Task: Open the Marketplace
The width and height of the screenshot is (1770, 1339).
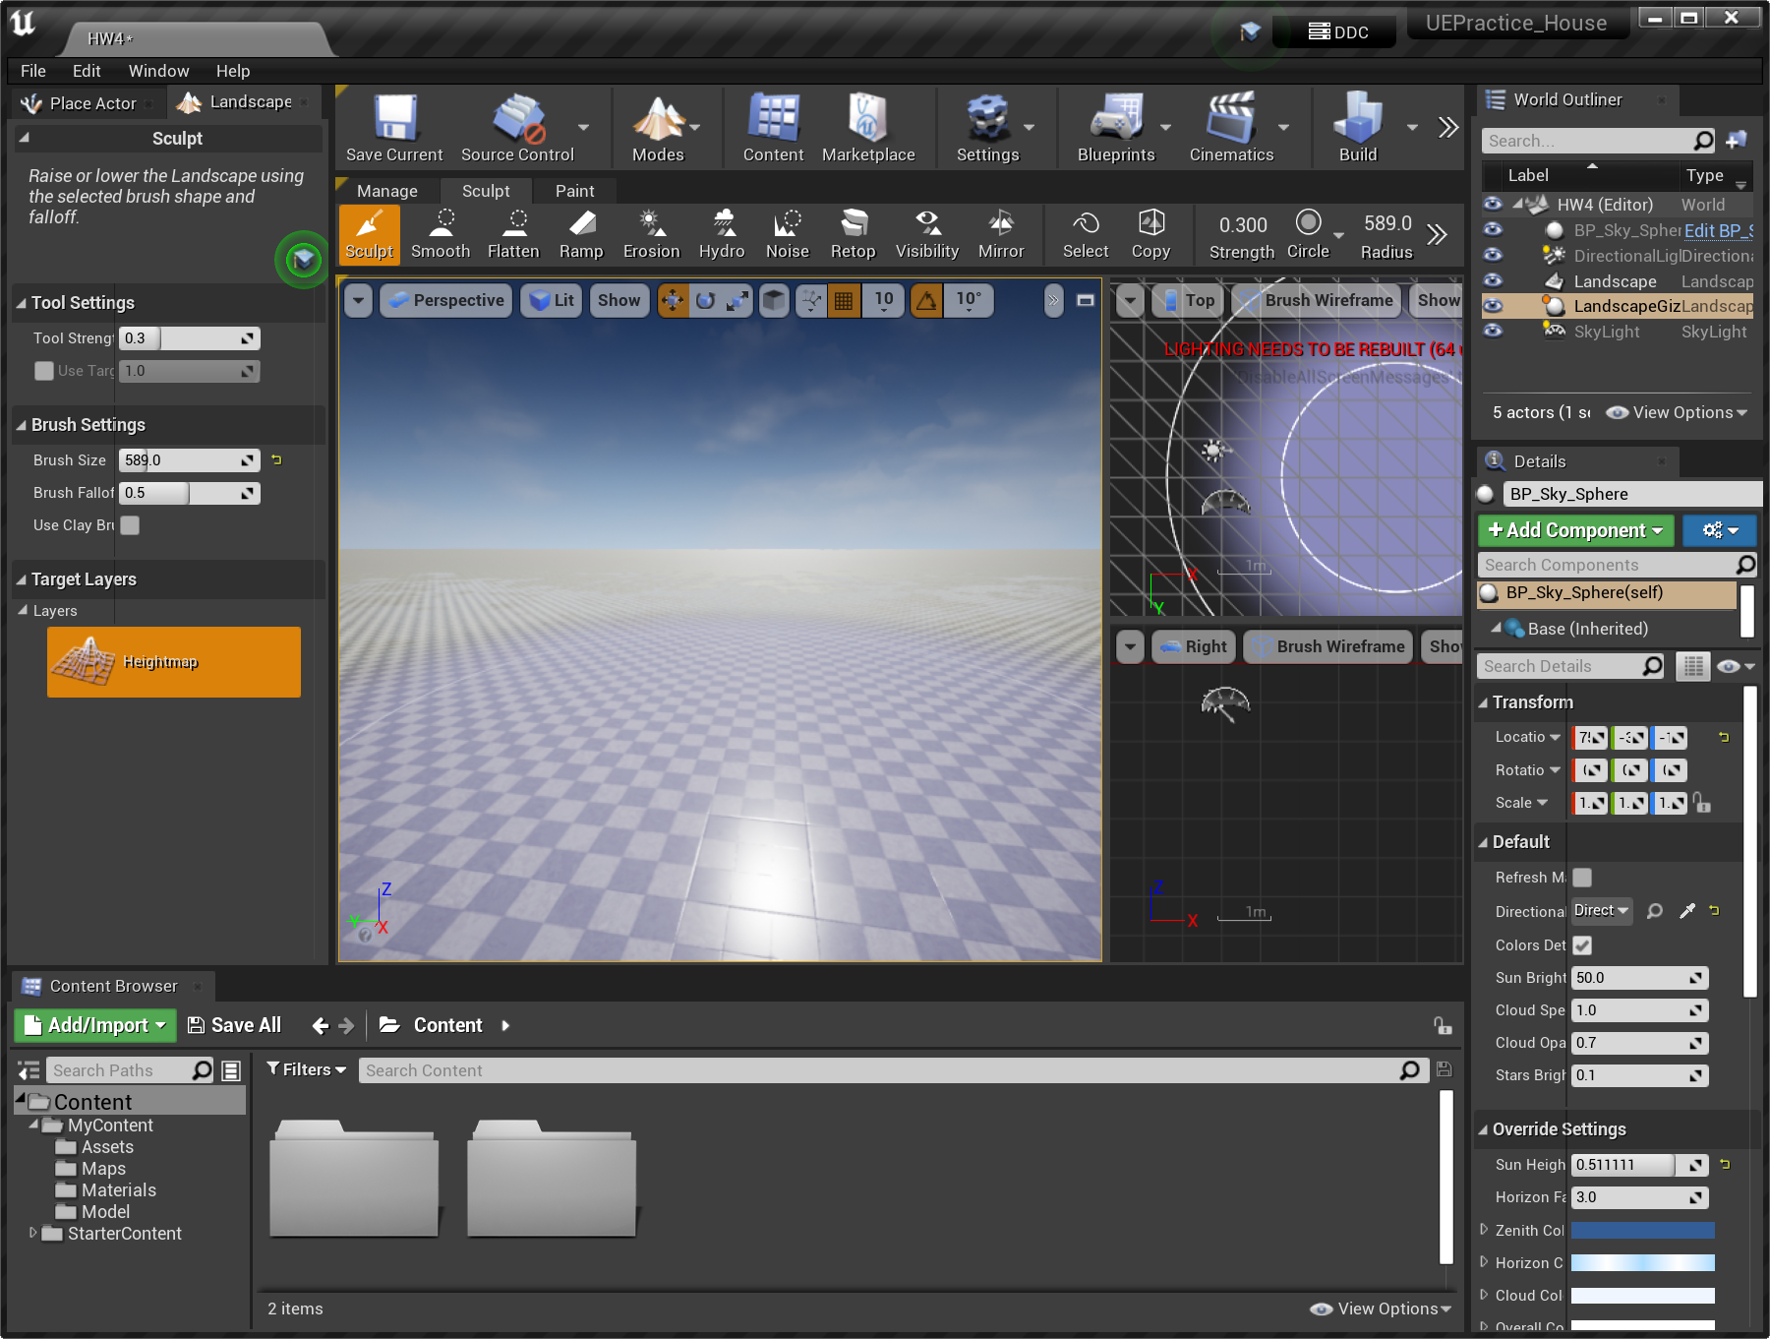Action: pyautogui.click(x=868, y=128)
